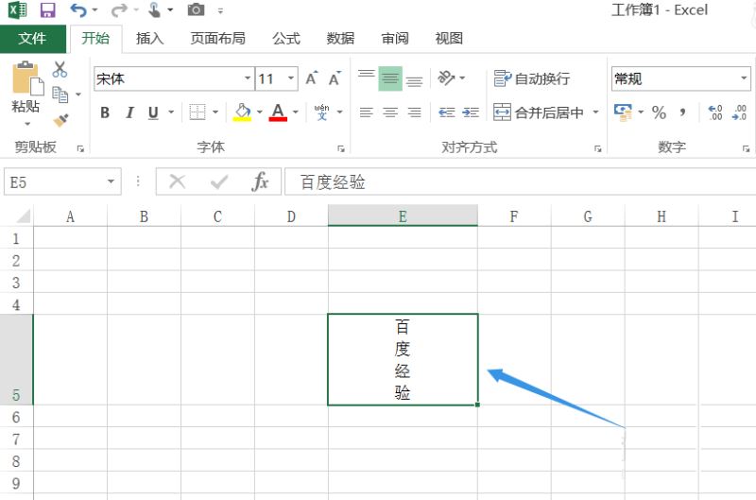Expand the font size 11 dropdown
This screenshot has height=500, width=756.
tap(291, 79)
